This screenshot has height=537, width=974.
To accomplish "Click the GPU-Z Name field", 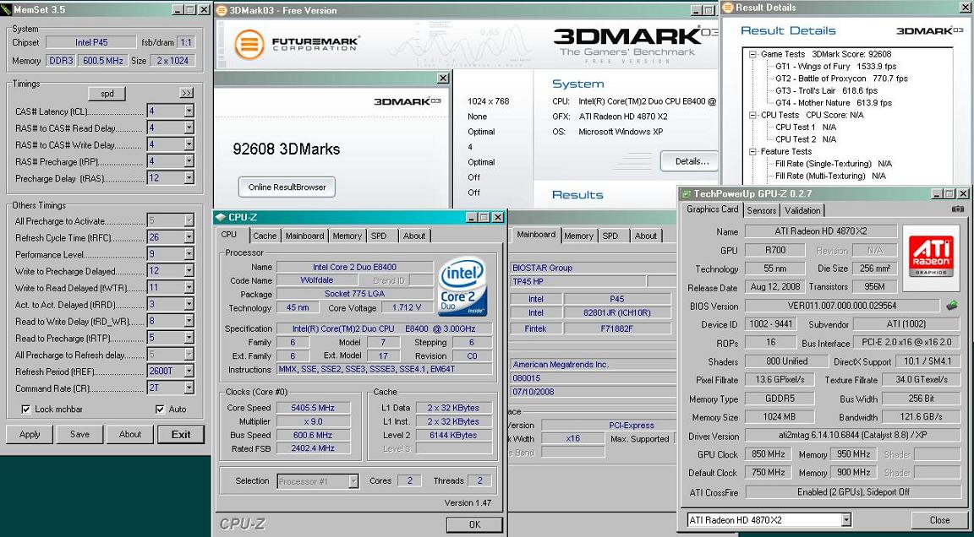I will [x=821, y=231].
